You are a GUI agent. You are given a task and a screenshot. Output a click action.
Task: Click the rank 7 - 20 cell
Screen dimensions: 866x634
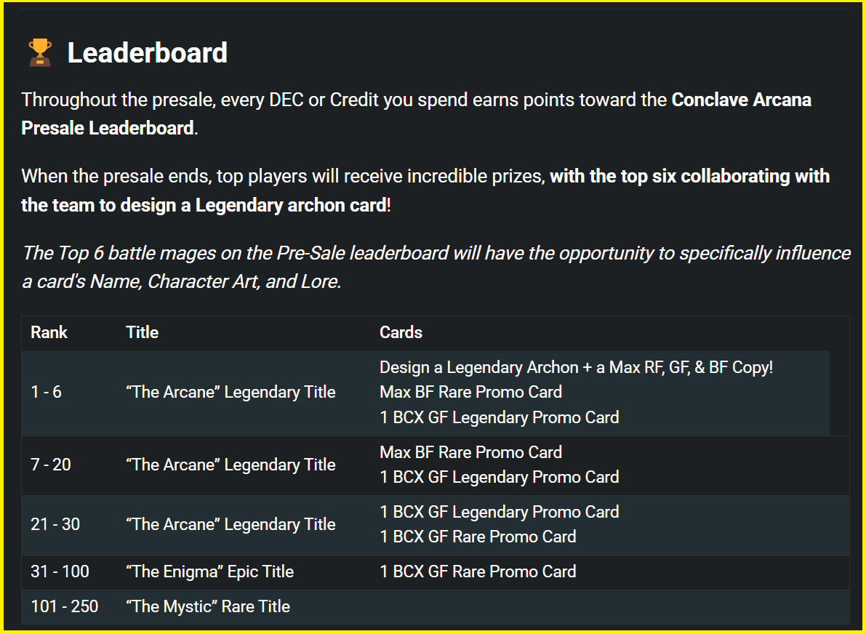click(51, 465)
